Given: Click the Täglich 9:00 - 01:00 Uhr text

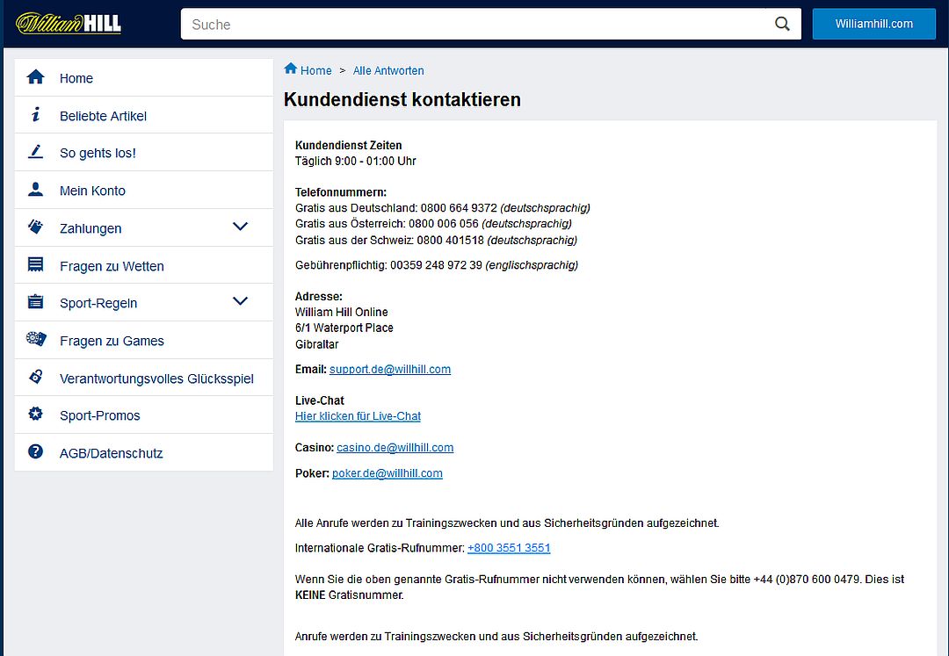Looking at the screenshot, I should pos(355,162).
